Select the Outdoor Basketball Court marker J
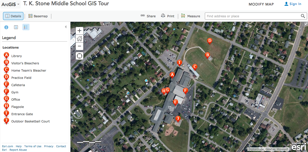Image resolution: width=308 pixels, height=152 pixels. click(x=178, y=119)
